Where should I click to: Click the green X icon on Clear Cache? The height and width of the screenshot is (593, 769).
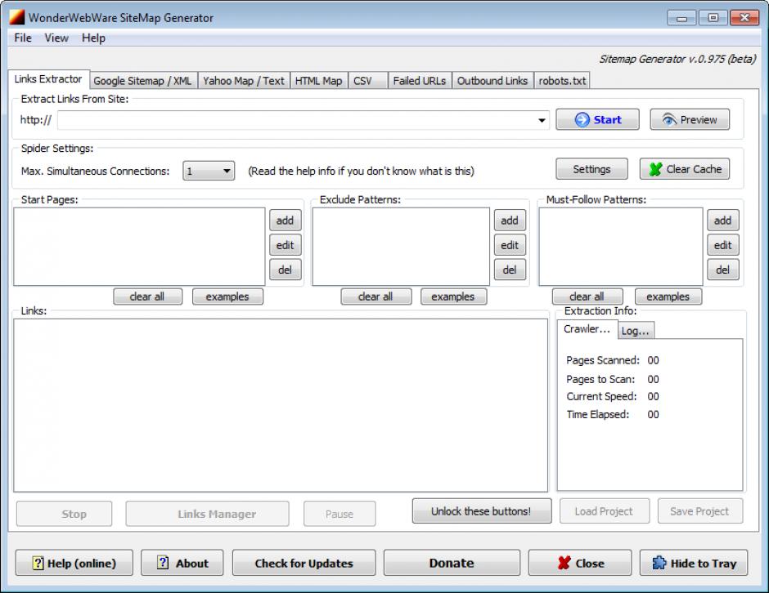coord(656,169)
